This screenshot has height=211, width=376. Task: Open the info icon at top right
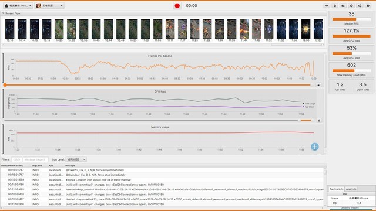click(368, 6)
